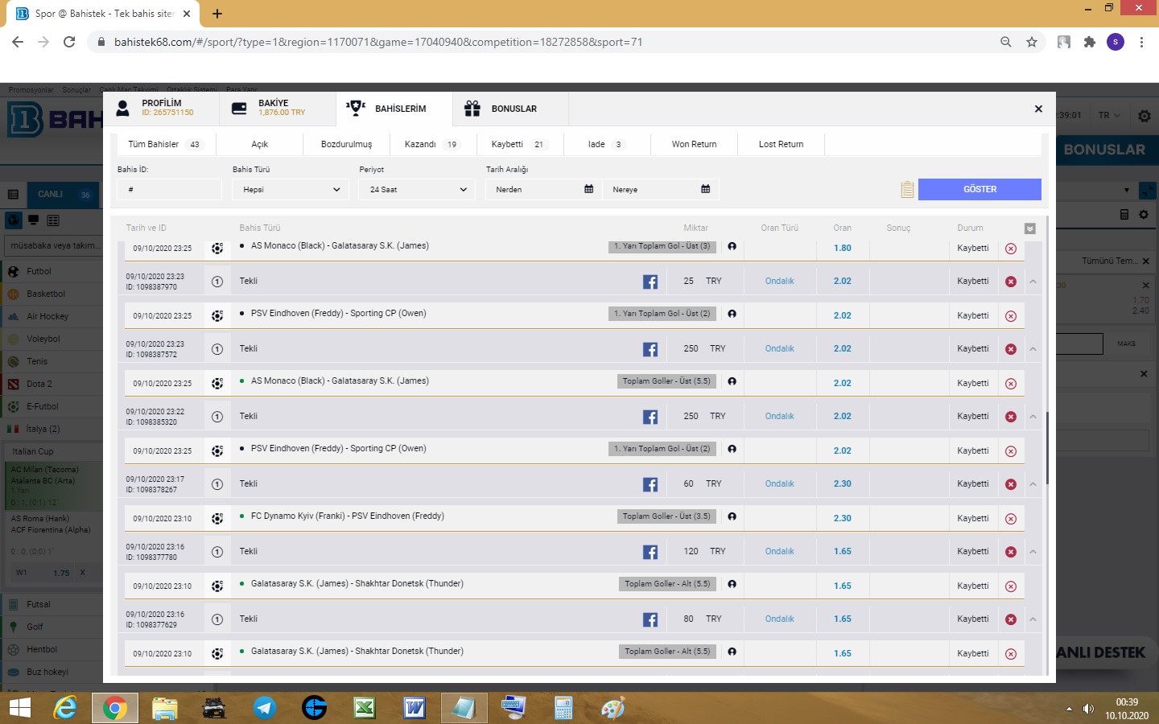
Task: Reload the page
Action: click(69, 42)
